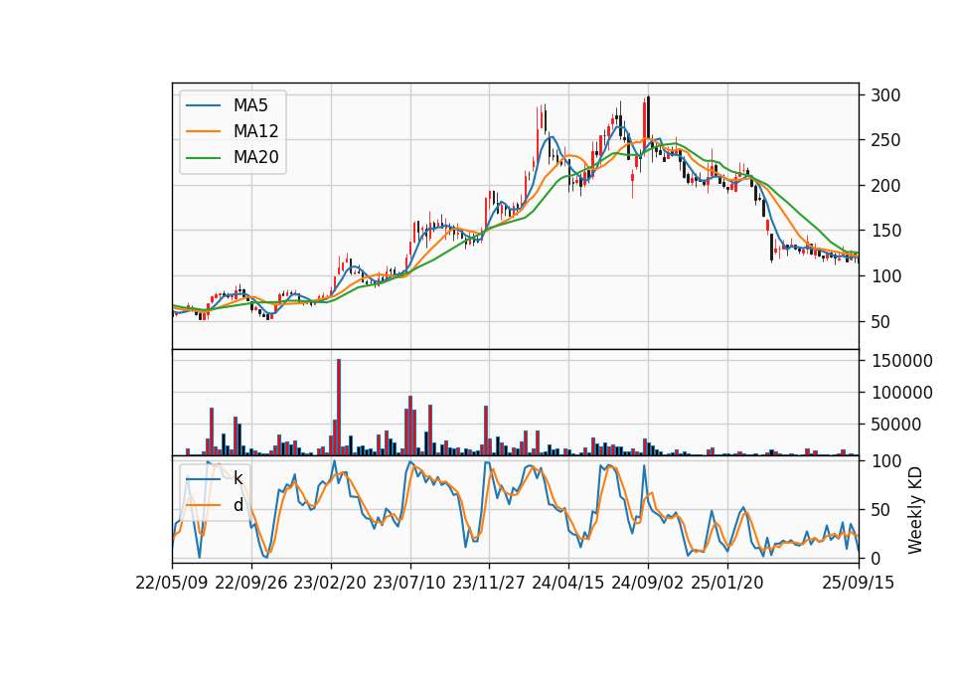Click the 22/09/26 date tick label
954x686 pixels.
click(251, 583)
